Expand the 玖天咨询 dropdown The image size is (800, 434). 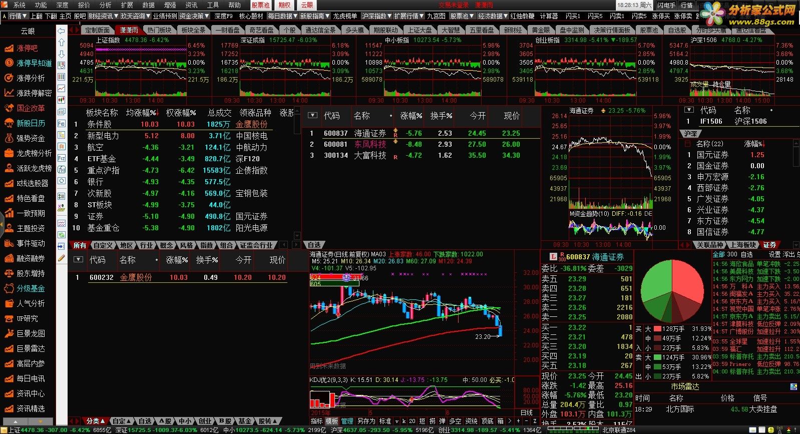pyautogui.click(x=135, y=16)
